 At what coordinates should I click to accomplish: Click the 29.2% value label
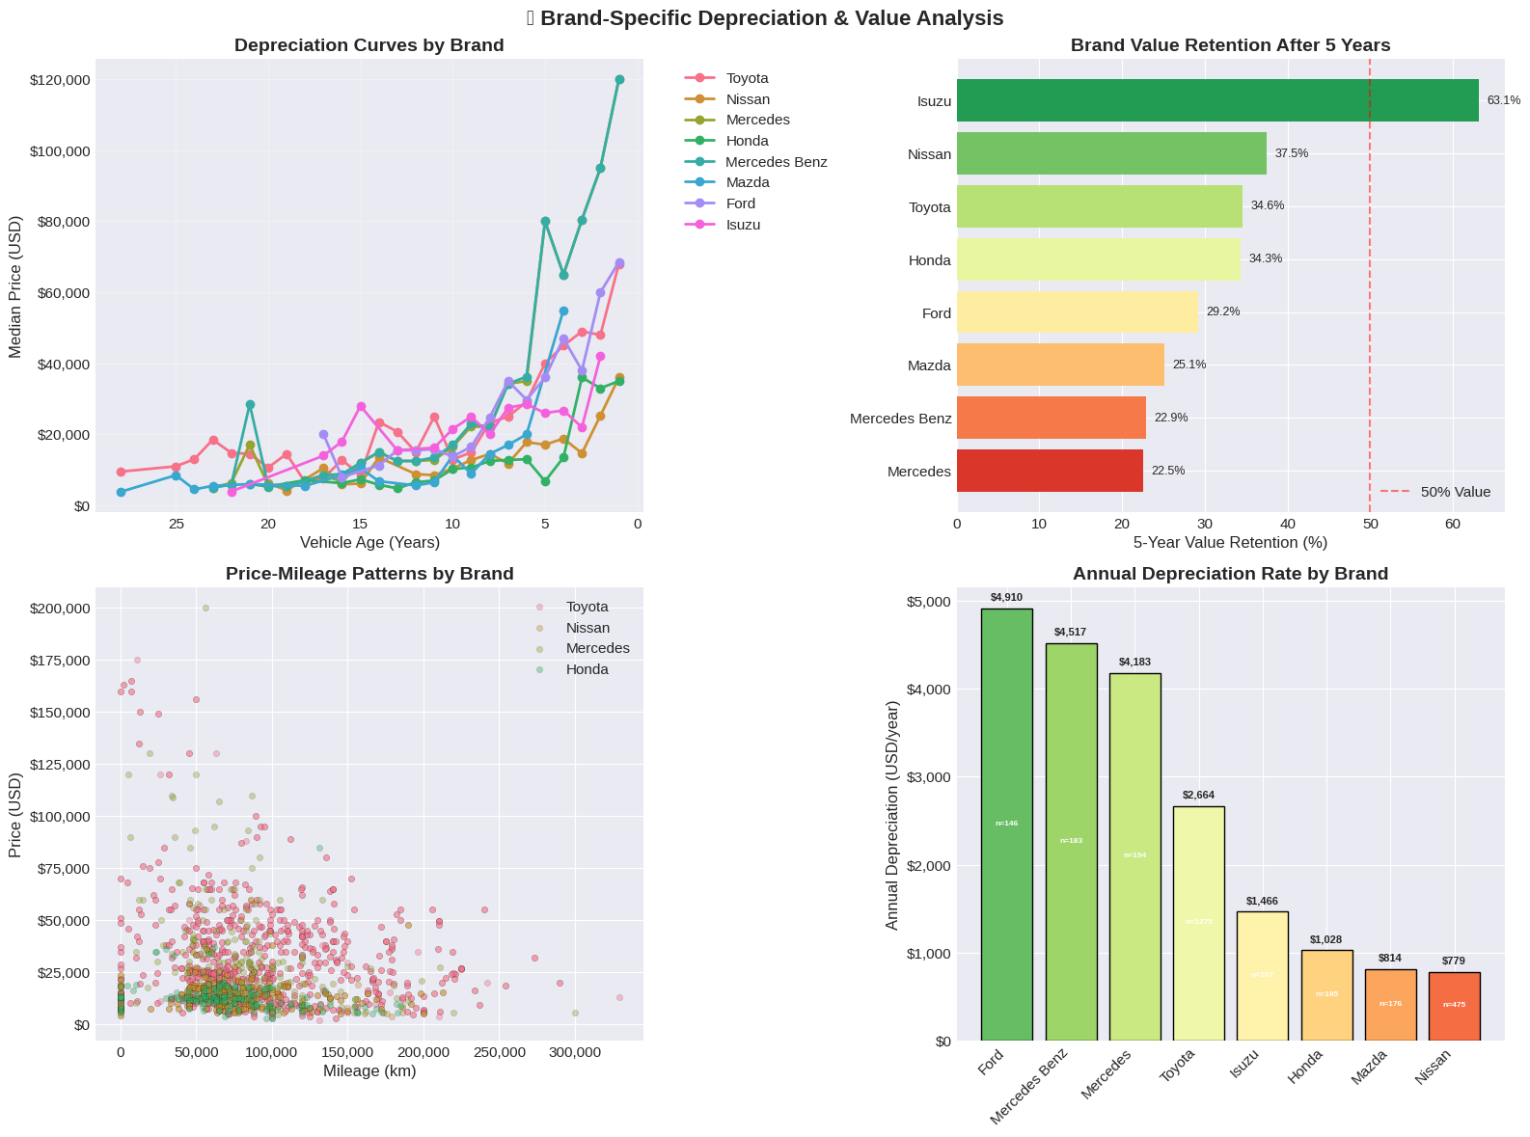pyautogui.click(x=1223, y=312)
